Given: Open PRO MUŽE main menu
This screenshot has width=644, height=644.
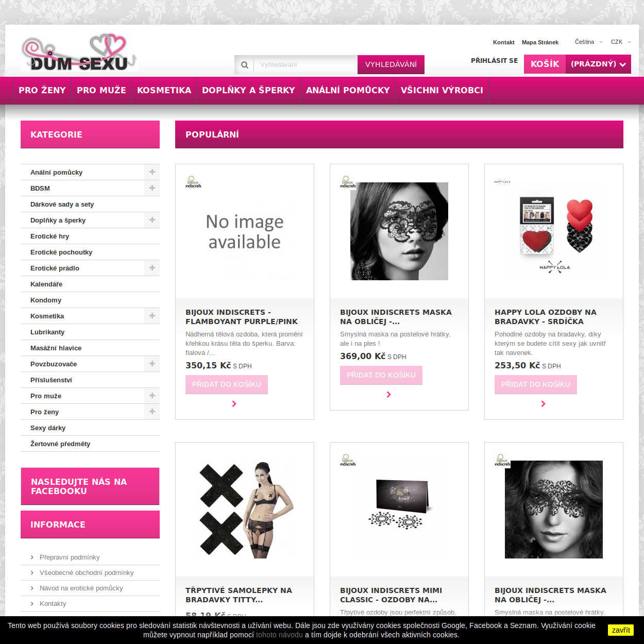Looking at the screenshot, I should click(101, 90).
